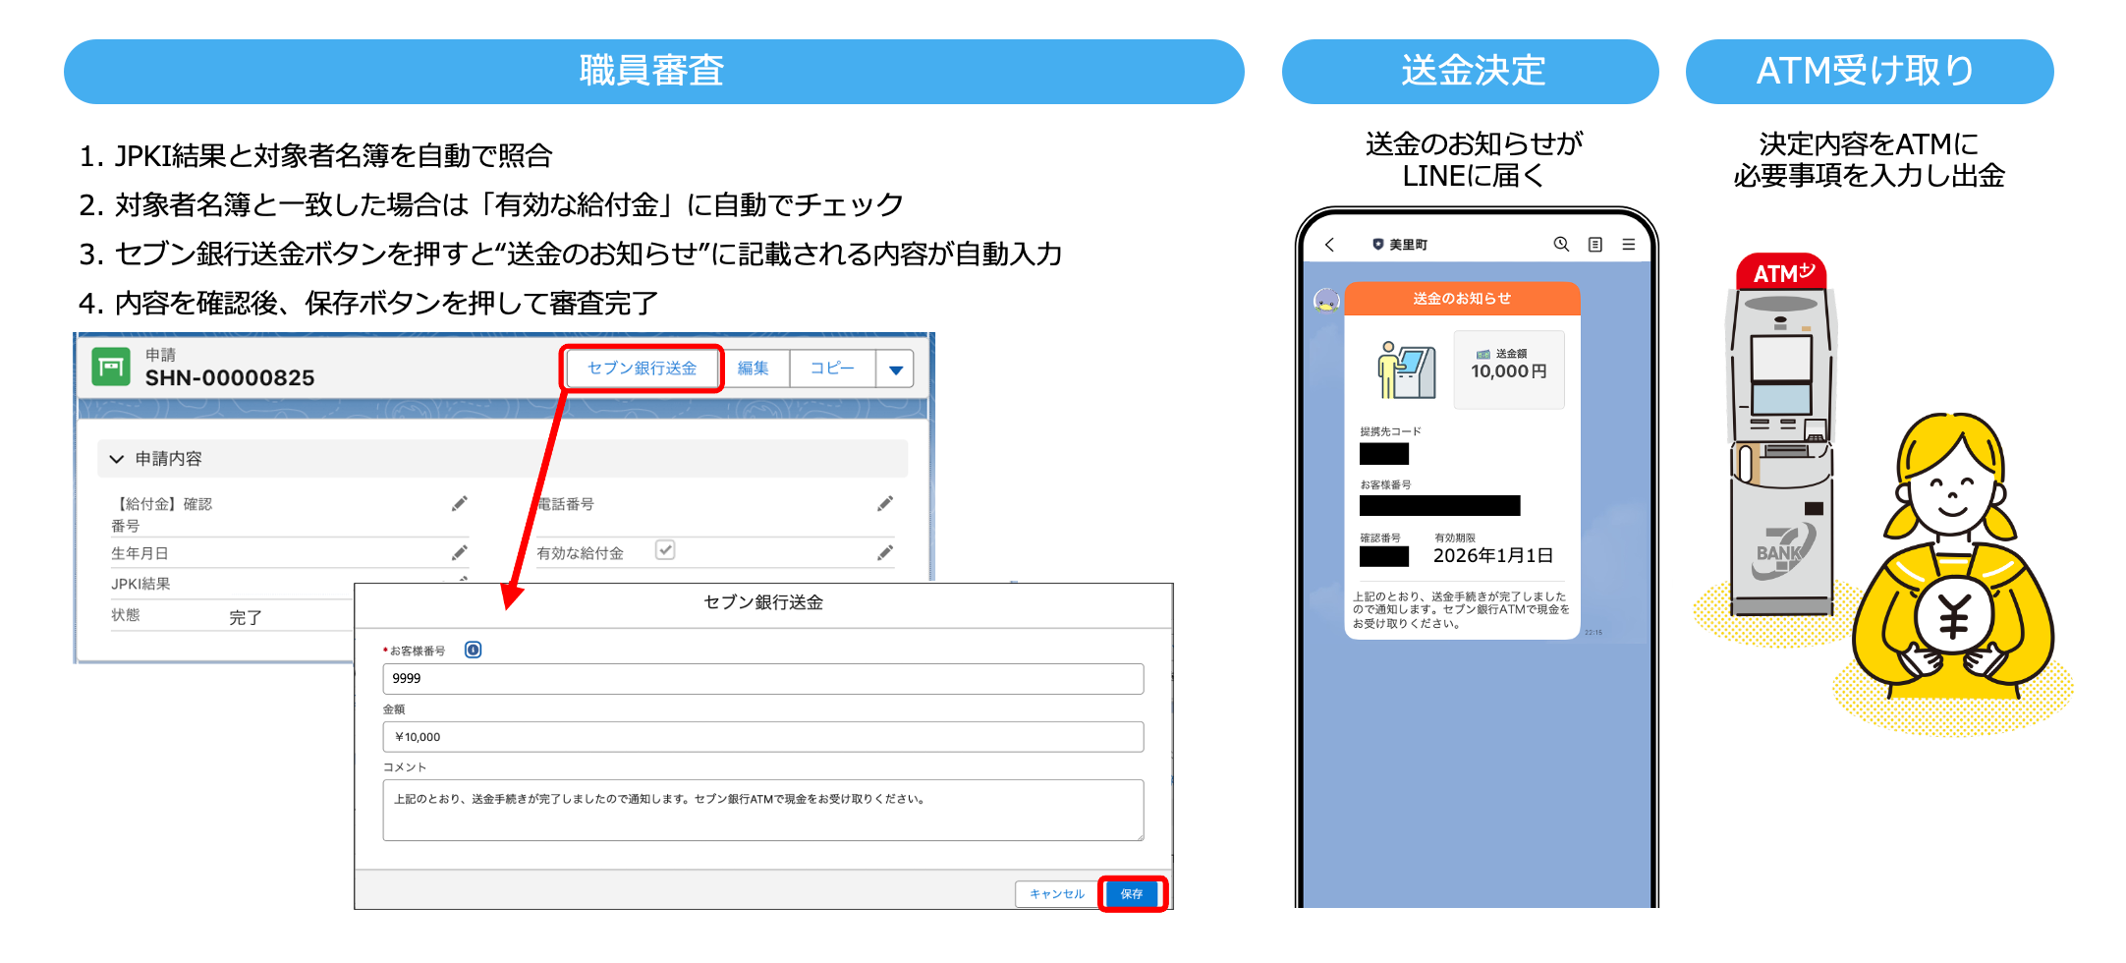
Task: Click the pencil icon for 有効な給付金
Action: 885,553
